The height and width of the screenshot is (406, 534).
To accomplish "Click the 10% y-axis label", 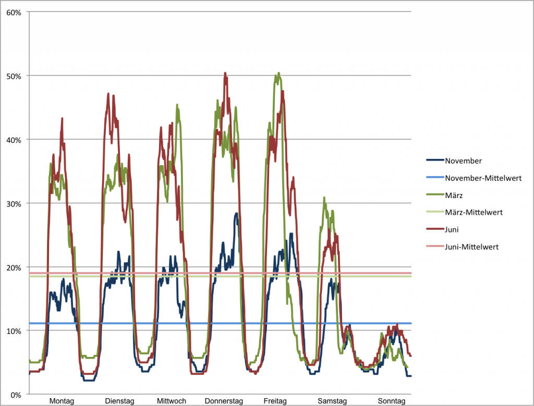I will [14, 331].
